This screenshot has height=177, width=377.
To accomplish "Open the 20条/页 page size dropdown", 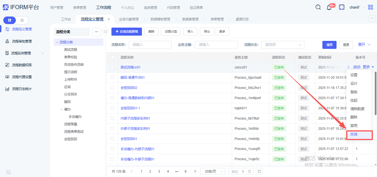I will (x=212, y=171).
